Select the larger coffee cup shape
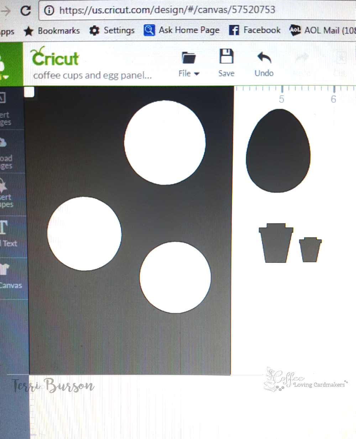Screen dimensions: 356x439 276,244
